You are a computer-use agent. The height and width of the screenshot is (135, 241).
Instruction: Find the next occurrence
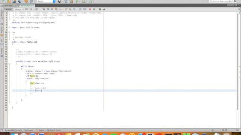click(52, 9)
